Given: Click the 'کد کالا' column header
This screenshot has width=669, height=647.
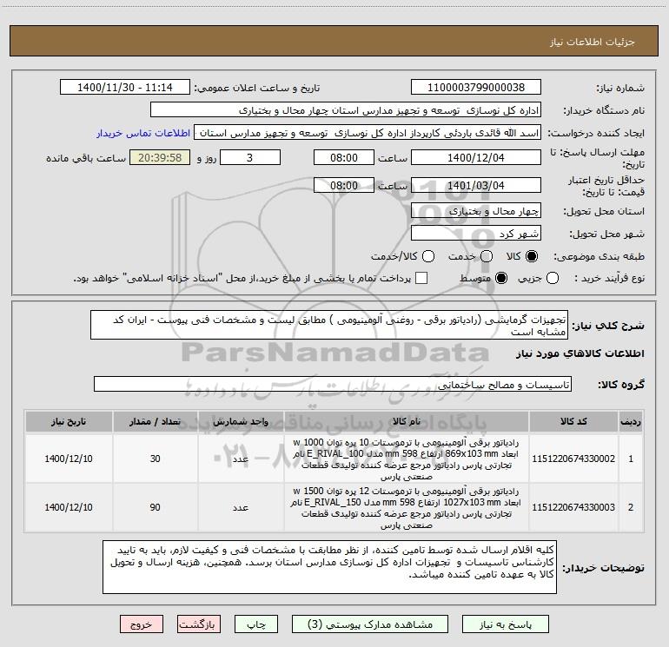Looking at the screenshot, I should 573,421.
